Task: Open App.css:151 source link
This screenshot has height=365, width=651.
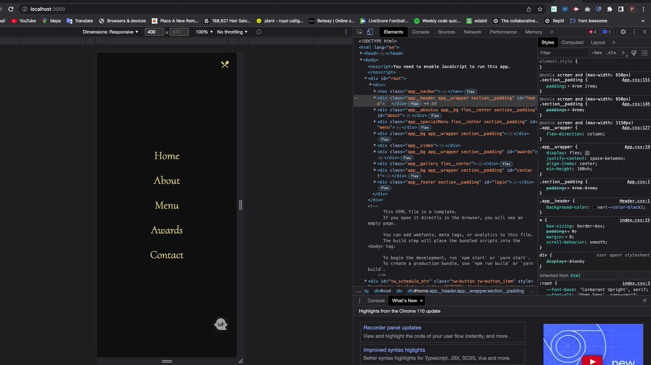Action: [x=636, y=80]
